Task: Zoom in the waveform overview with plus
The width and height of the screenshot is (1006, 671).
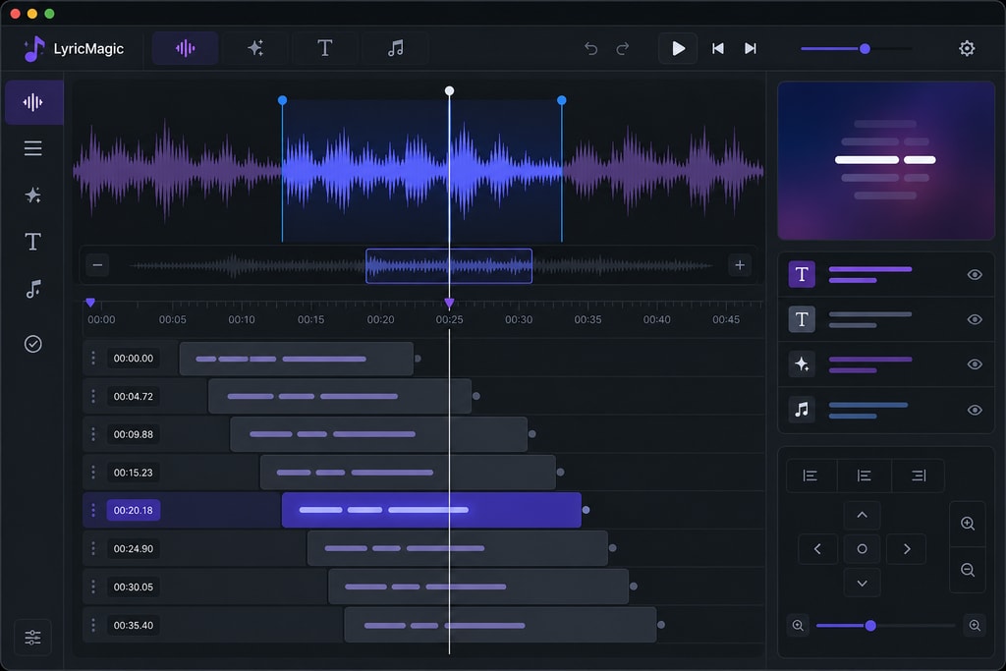Action: tap(740, 265)
